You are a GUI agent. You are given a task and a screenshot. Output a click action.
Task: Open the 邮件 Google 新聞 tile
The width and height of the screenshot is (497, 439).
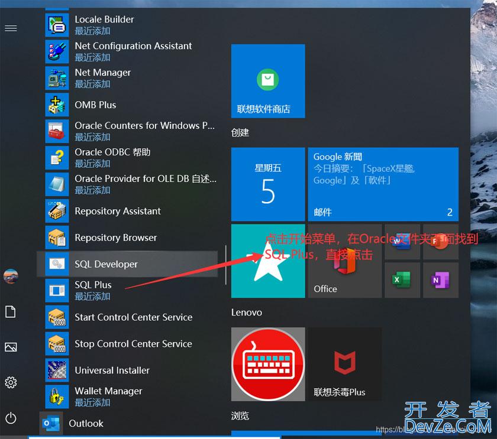[x=383, y=184]
